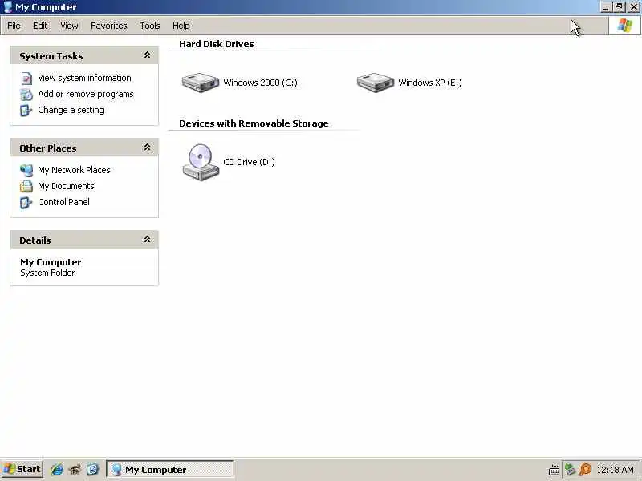The width and height of the screenshot is (642, 481).
Task: Open the Help menu
Action: pos(181,26)
